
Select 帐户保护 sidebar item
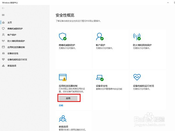tap(12, 35)
